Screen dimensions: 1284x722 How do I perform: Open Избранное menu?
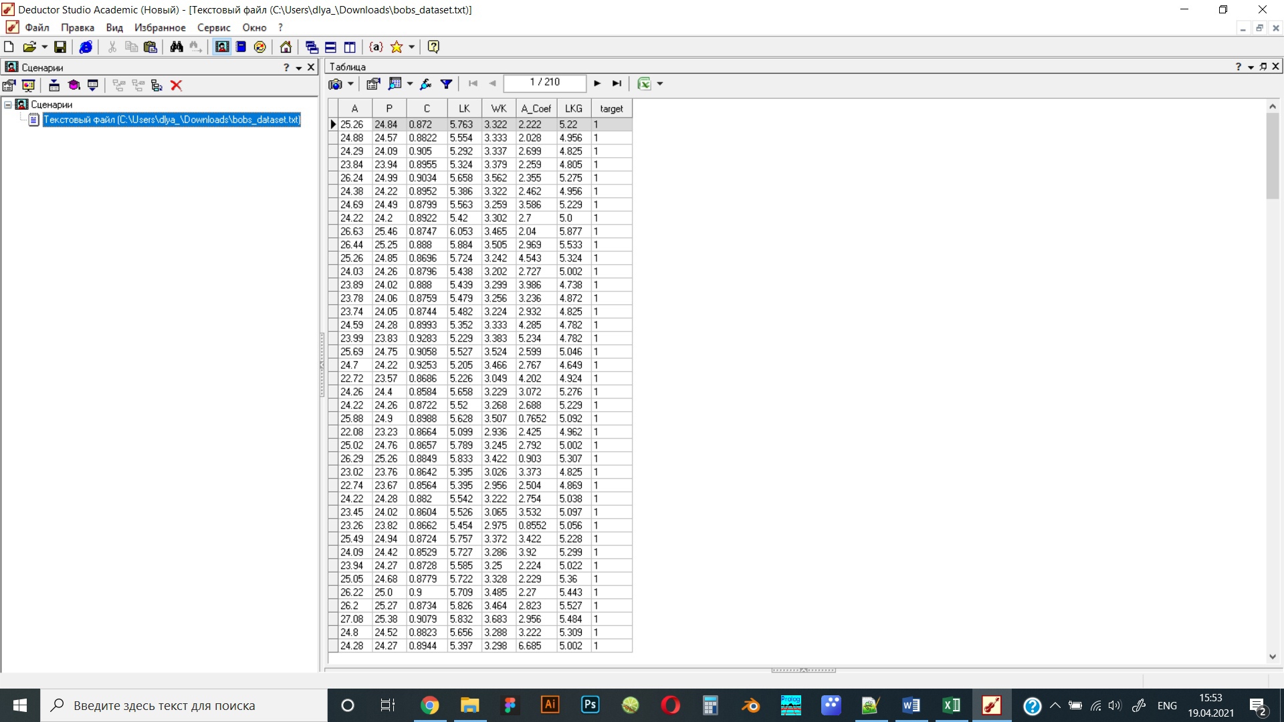pos(160,27)
